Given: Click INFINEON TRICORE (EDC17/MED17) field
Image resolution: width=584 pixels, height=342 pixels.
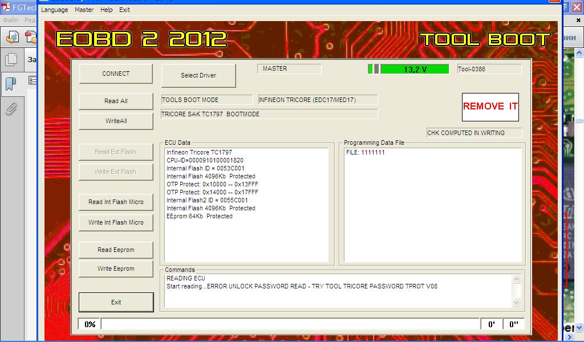Looking at the screenshot, I should pyautogui.click(x=318, y=100).
